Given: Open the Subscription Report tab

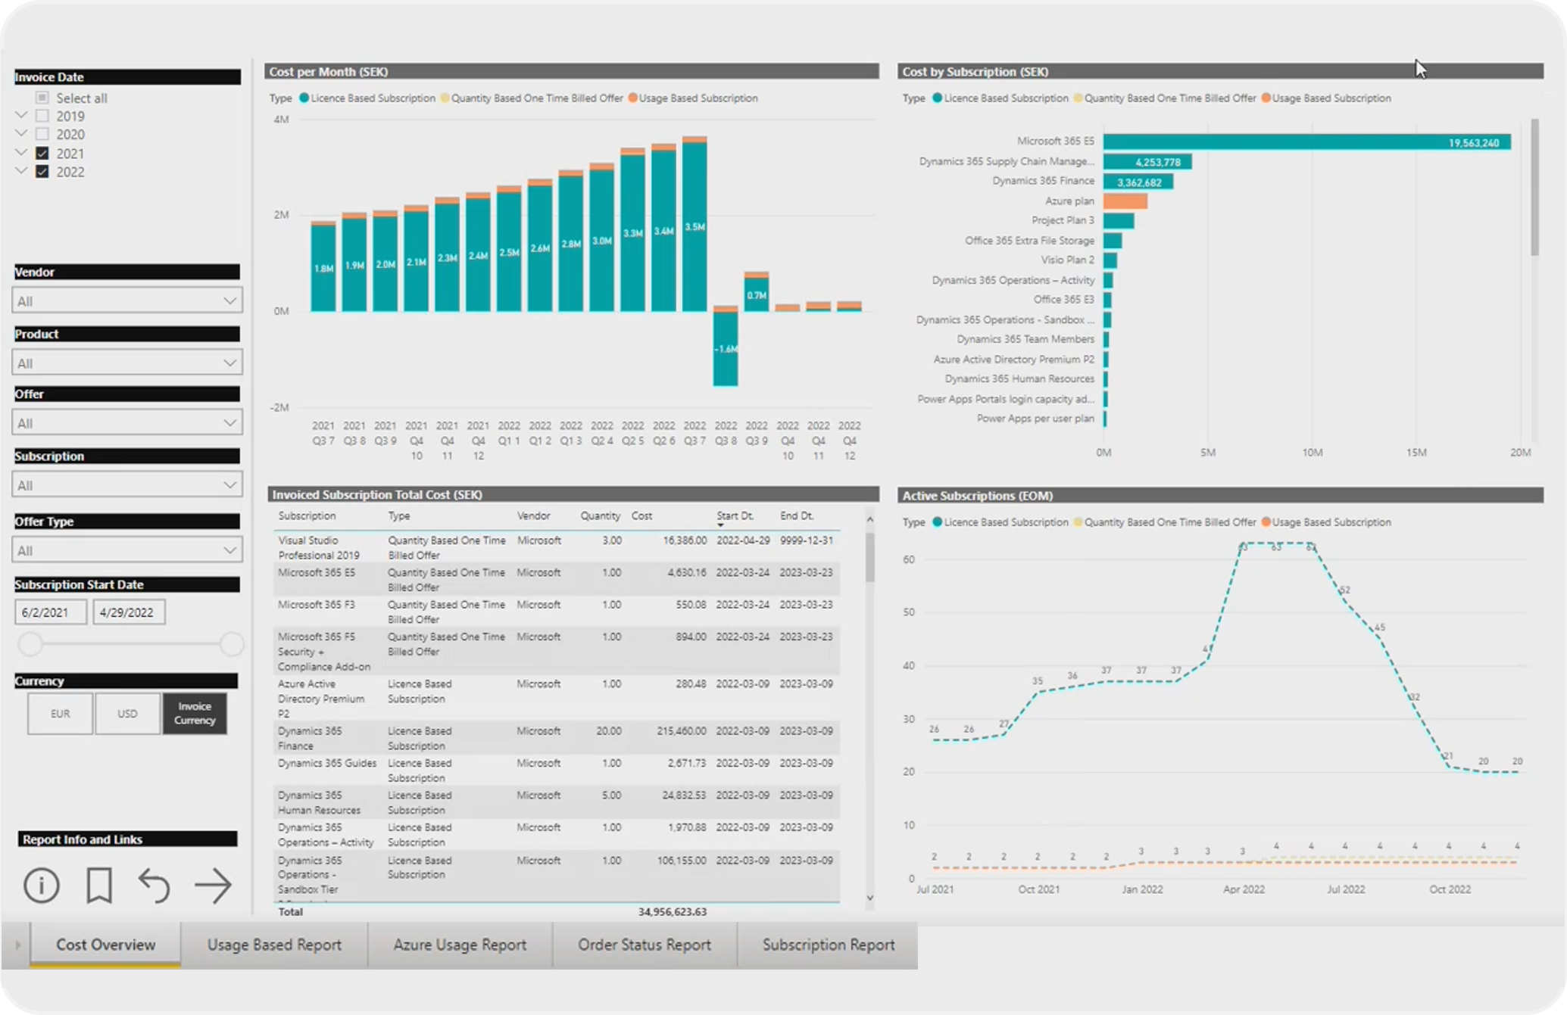Looking at the screenshot, I should (x=828, y=945).
